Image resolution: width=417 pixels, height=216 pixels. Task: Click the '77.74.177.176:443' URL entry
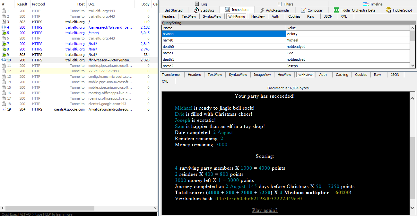[103, 71]
